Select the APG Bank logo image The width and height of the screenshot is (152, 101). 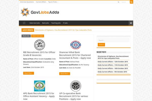40,86
